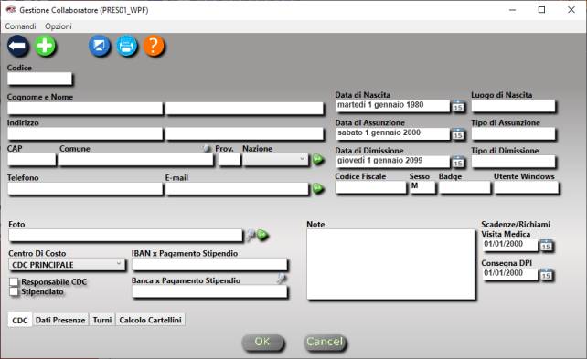Click the Luogo di Nascita field

(x=513, y=106)
